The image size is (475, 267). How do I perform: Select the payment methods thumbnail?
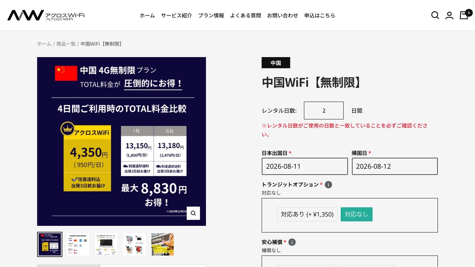78,244
